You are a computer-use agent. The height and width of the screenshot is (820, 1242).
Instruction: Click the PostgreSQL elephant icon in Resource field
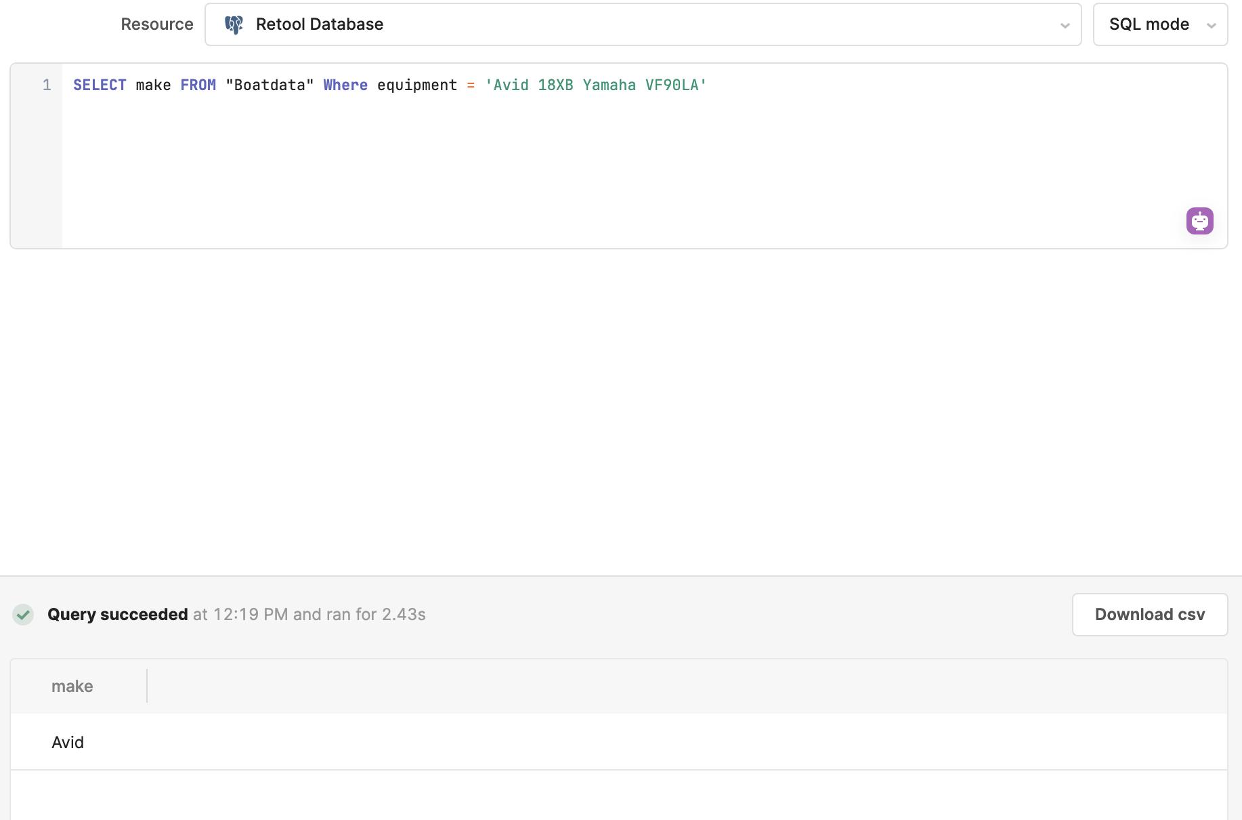[234, 24]
